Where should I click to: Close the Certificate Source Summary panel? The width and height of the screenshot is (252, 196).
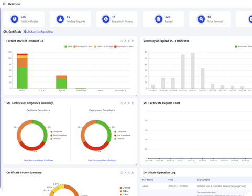tap(129, 173)
